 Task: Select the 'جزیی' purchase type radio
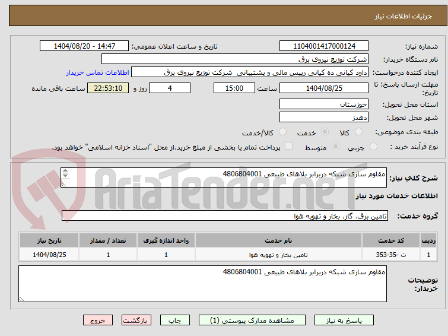(373, 147)
